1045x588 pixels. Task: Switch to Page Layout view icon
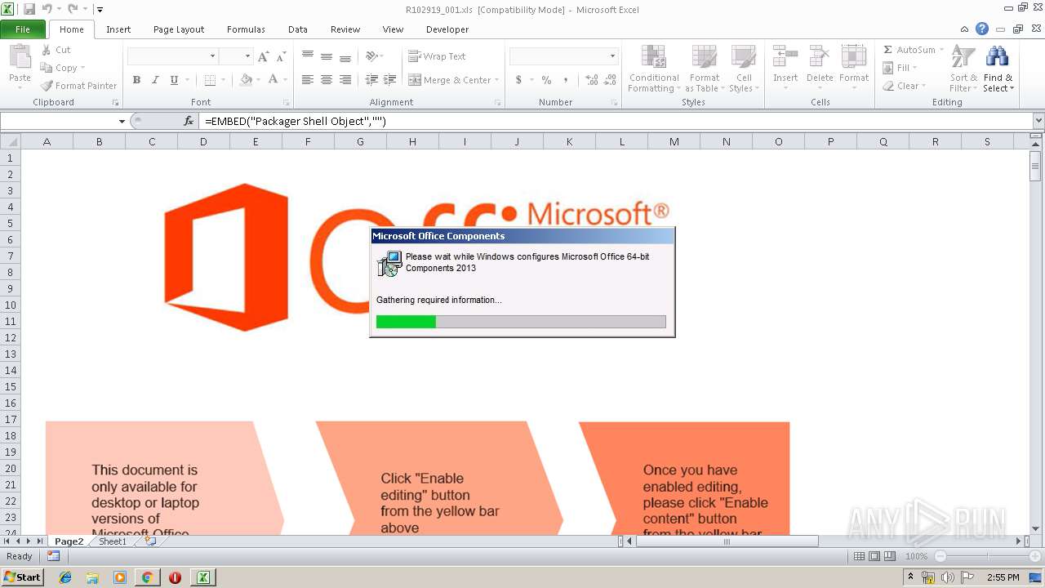point(874,556)
